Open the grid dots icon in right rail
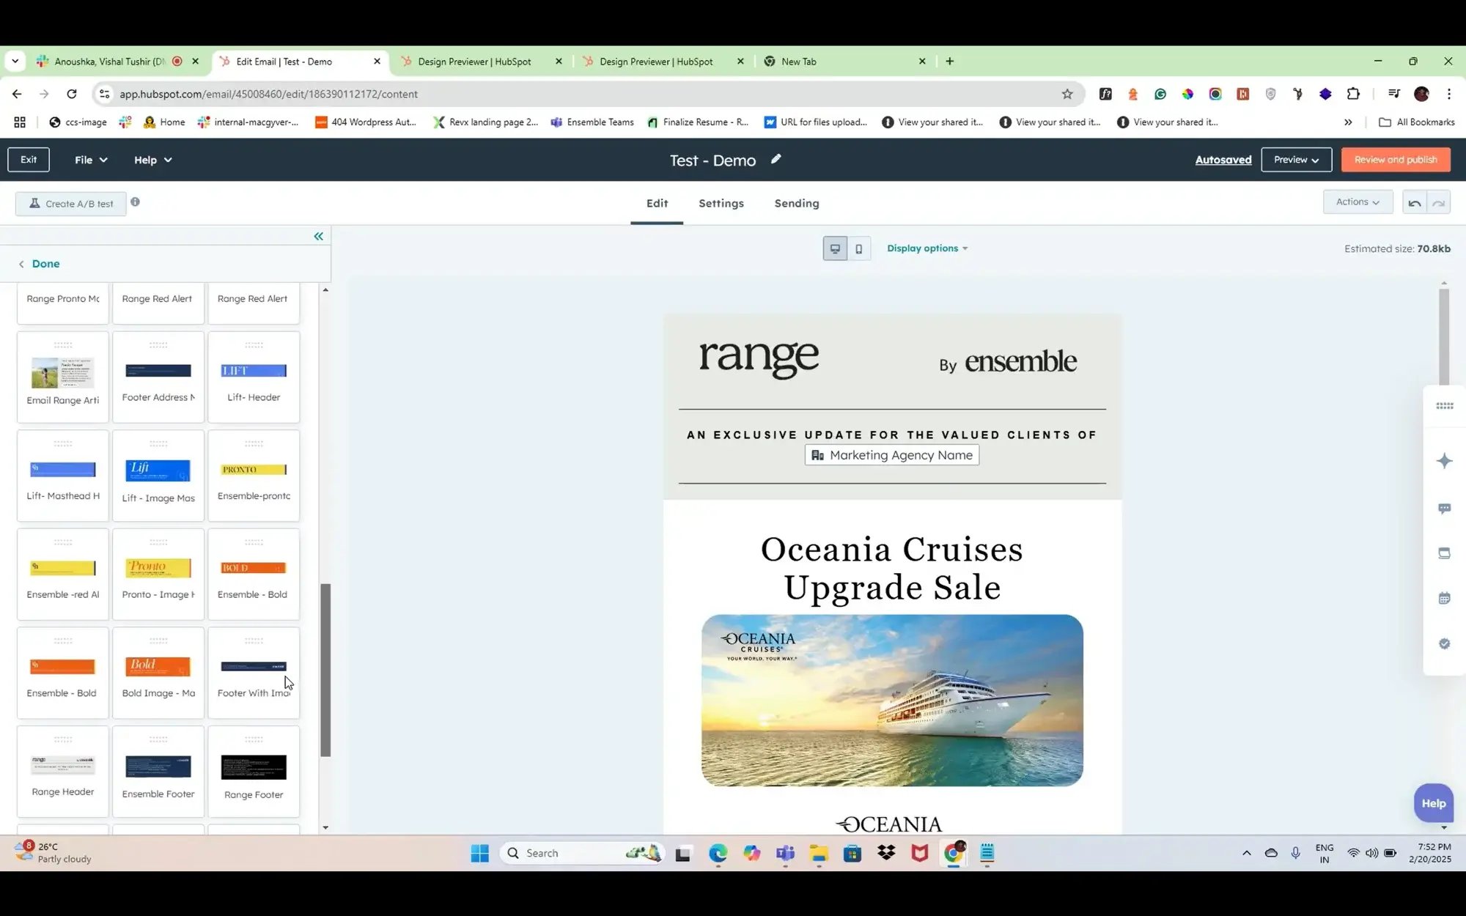Screen dimensions: 1466x916 click(x=1444, y=406)
